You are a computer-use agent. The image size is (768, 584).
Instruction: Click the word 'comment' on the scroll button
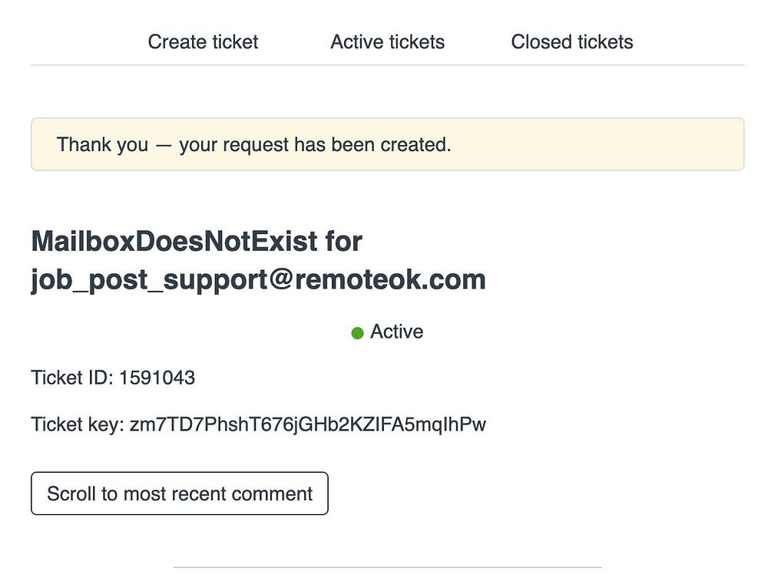pyautogui.click(x=272, y=493)
